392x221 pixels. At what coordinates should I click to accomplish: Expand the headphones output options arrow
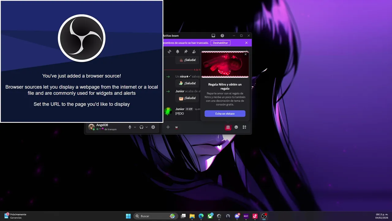(146, 127)
